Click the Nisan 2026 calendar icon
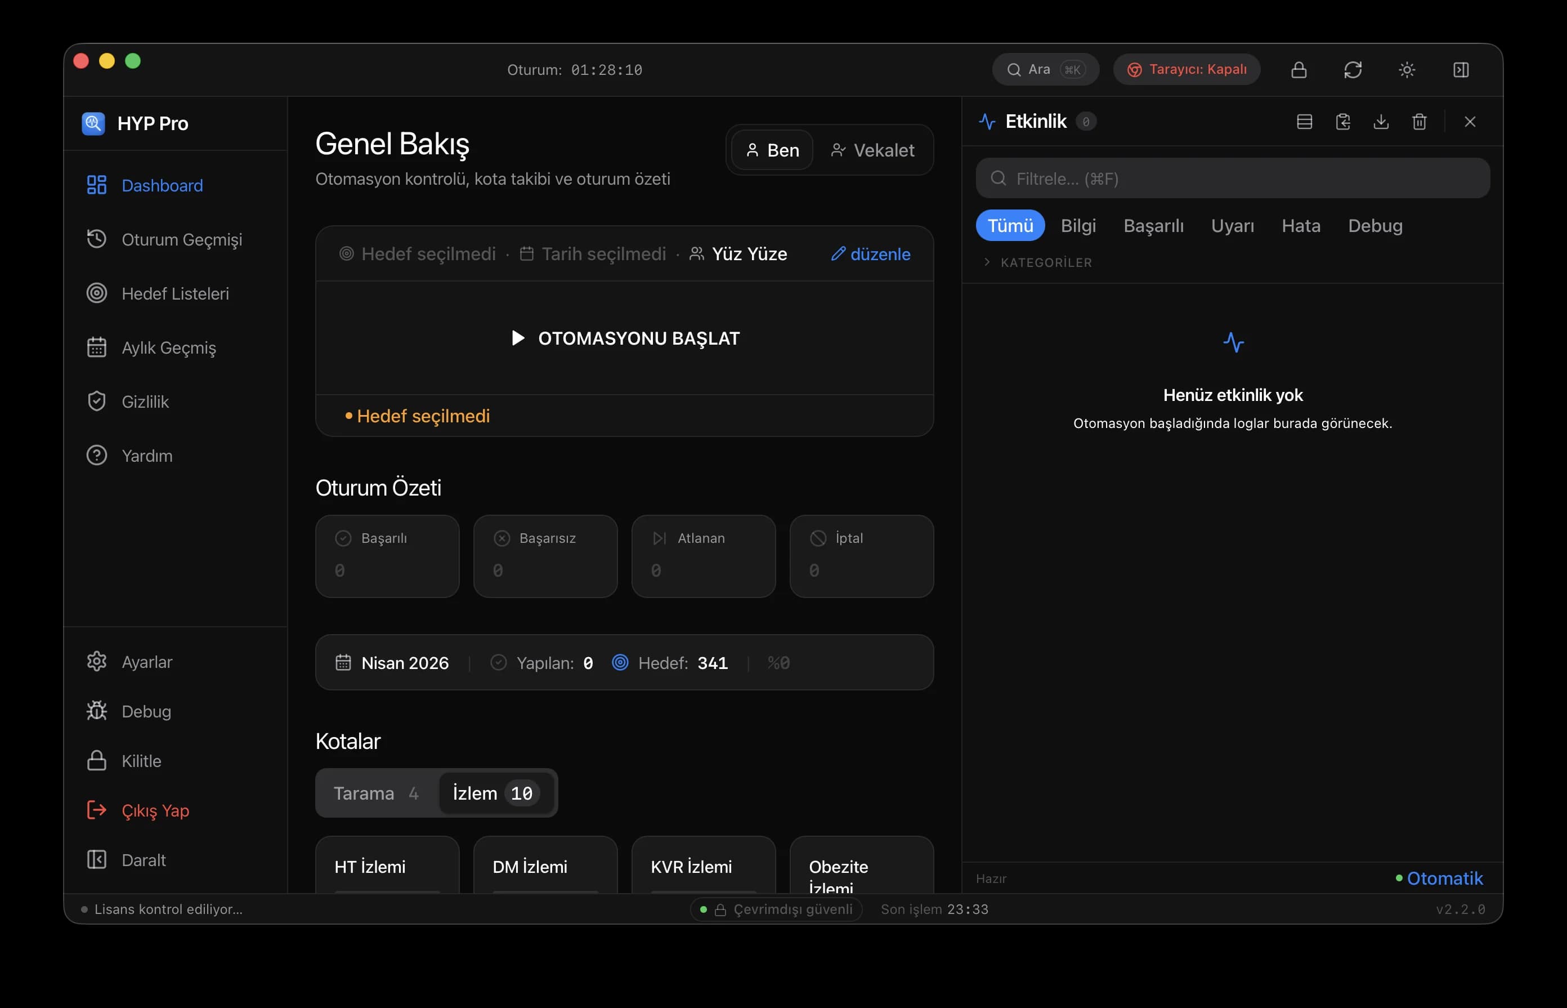 tap(343, 662)
